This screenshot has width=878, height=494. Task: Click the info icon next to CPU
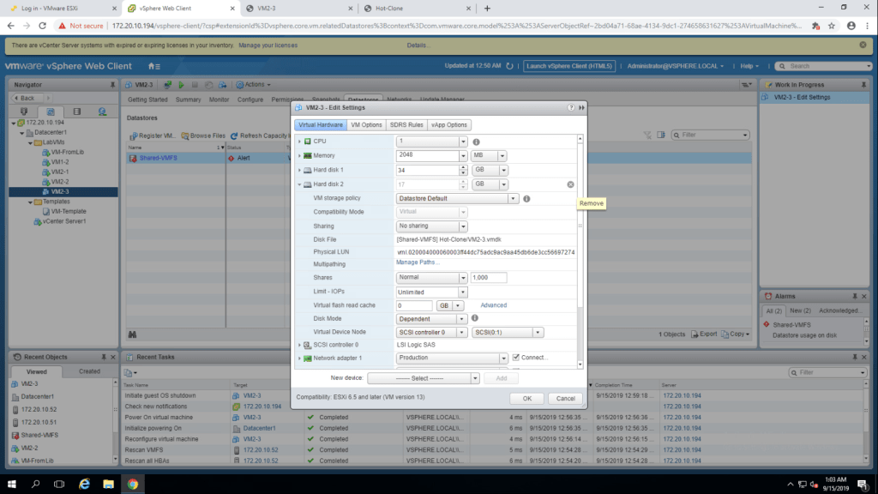tap(476, 142)
